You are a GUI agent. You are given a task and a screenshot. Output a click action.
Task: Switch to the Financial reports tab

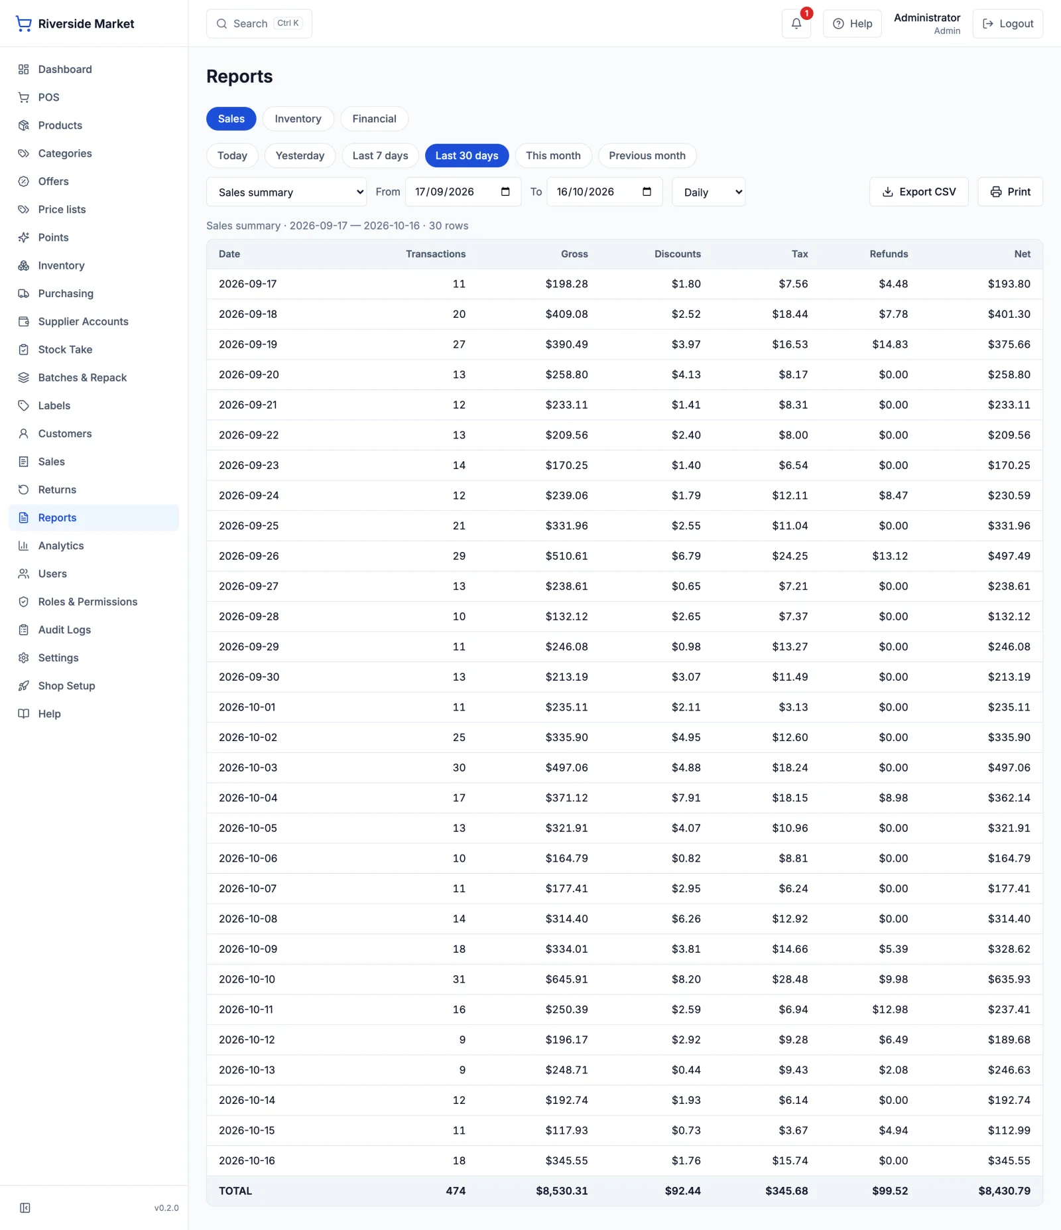point(375,119)
